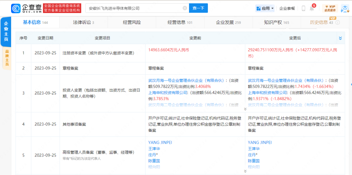This screenshot has height=175, width=352.
Task: Switch to the 经营信息 tab
Action: click(x=180, y=22)
